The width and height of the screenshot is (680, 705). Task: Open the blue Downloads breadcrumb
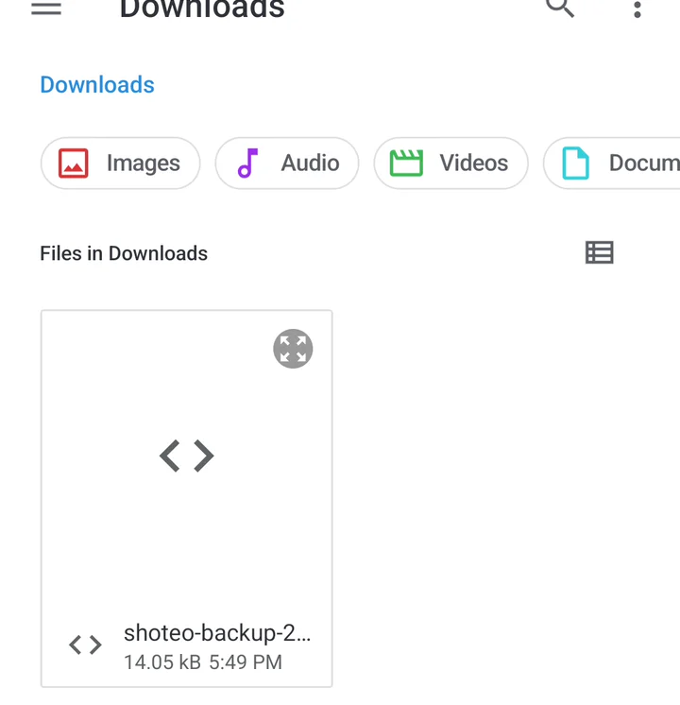(x=97, y=84)
